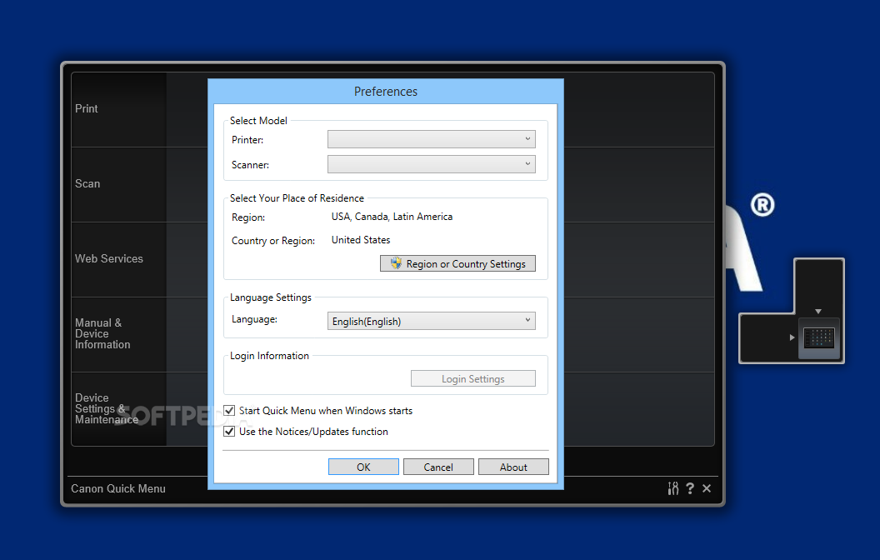Expand the Language dropdown showing English(English)
Screen dimensions: 880x560
coord(431,321)
